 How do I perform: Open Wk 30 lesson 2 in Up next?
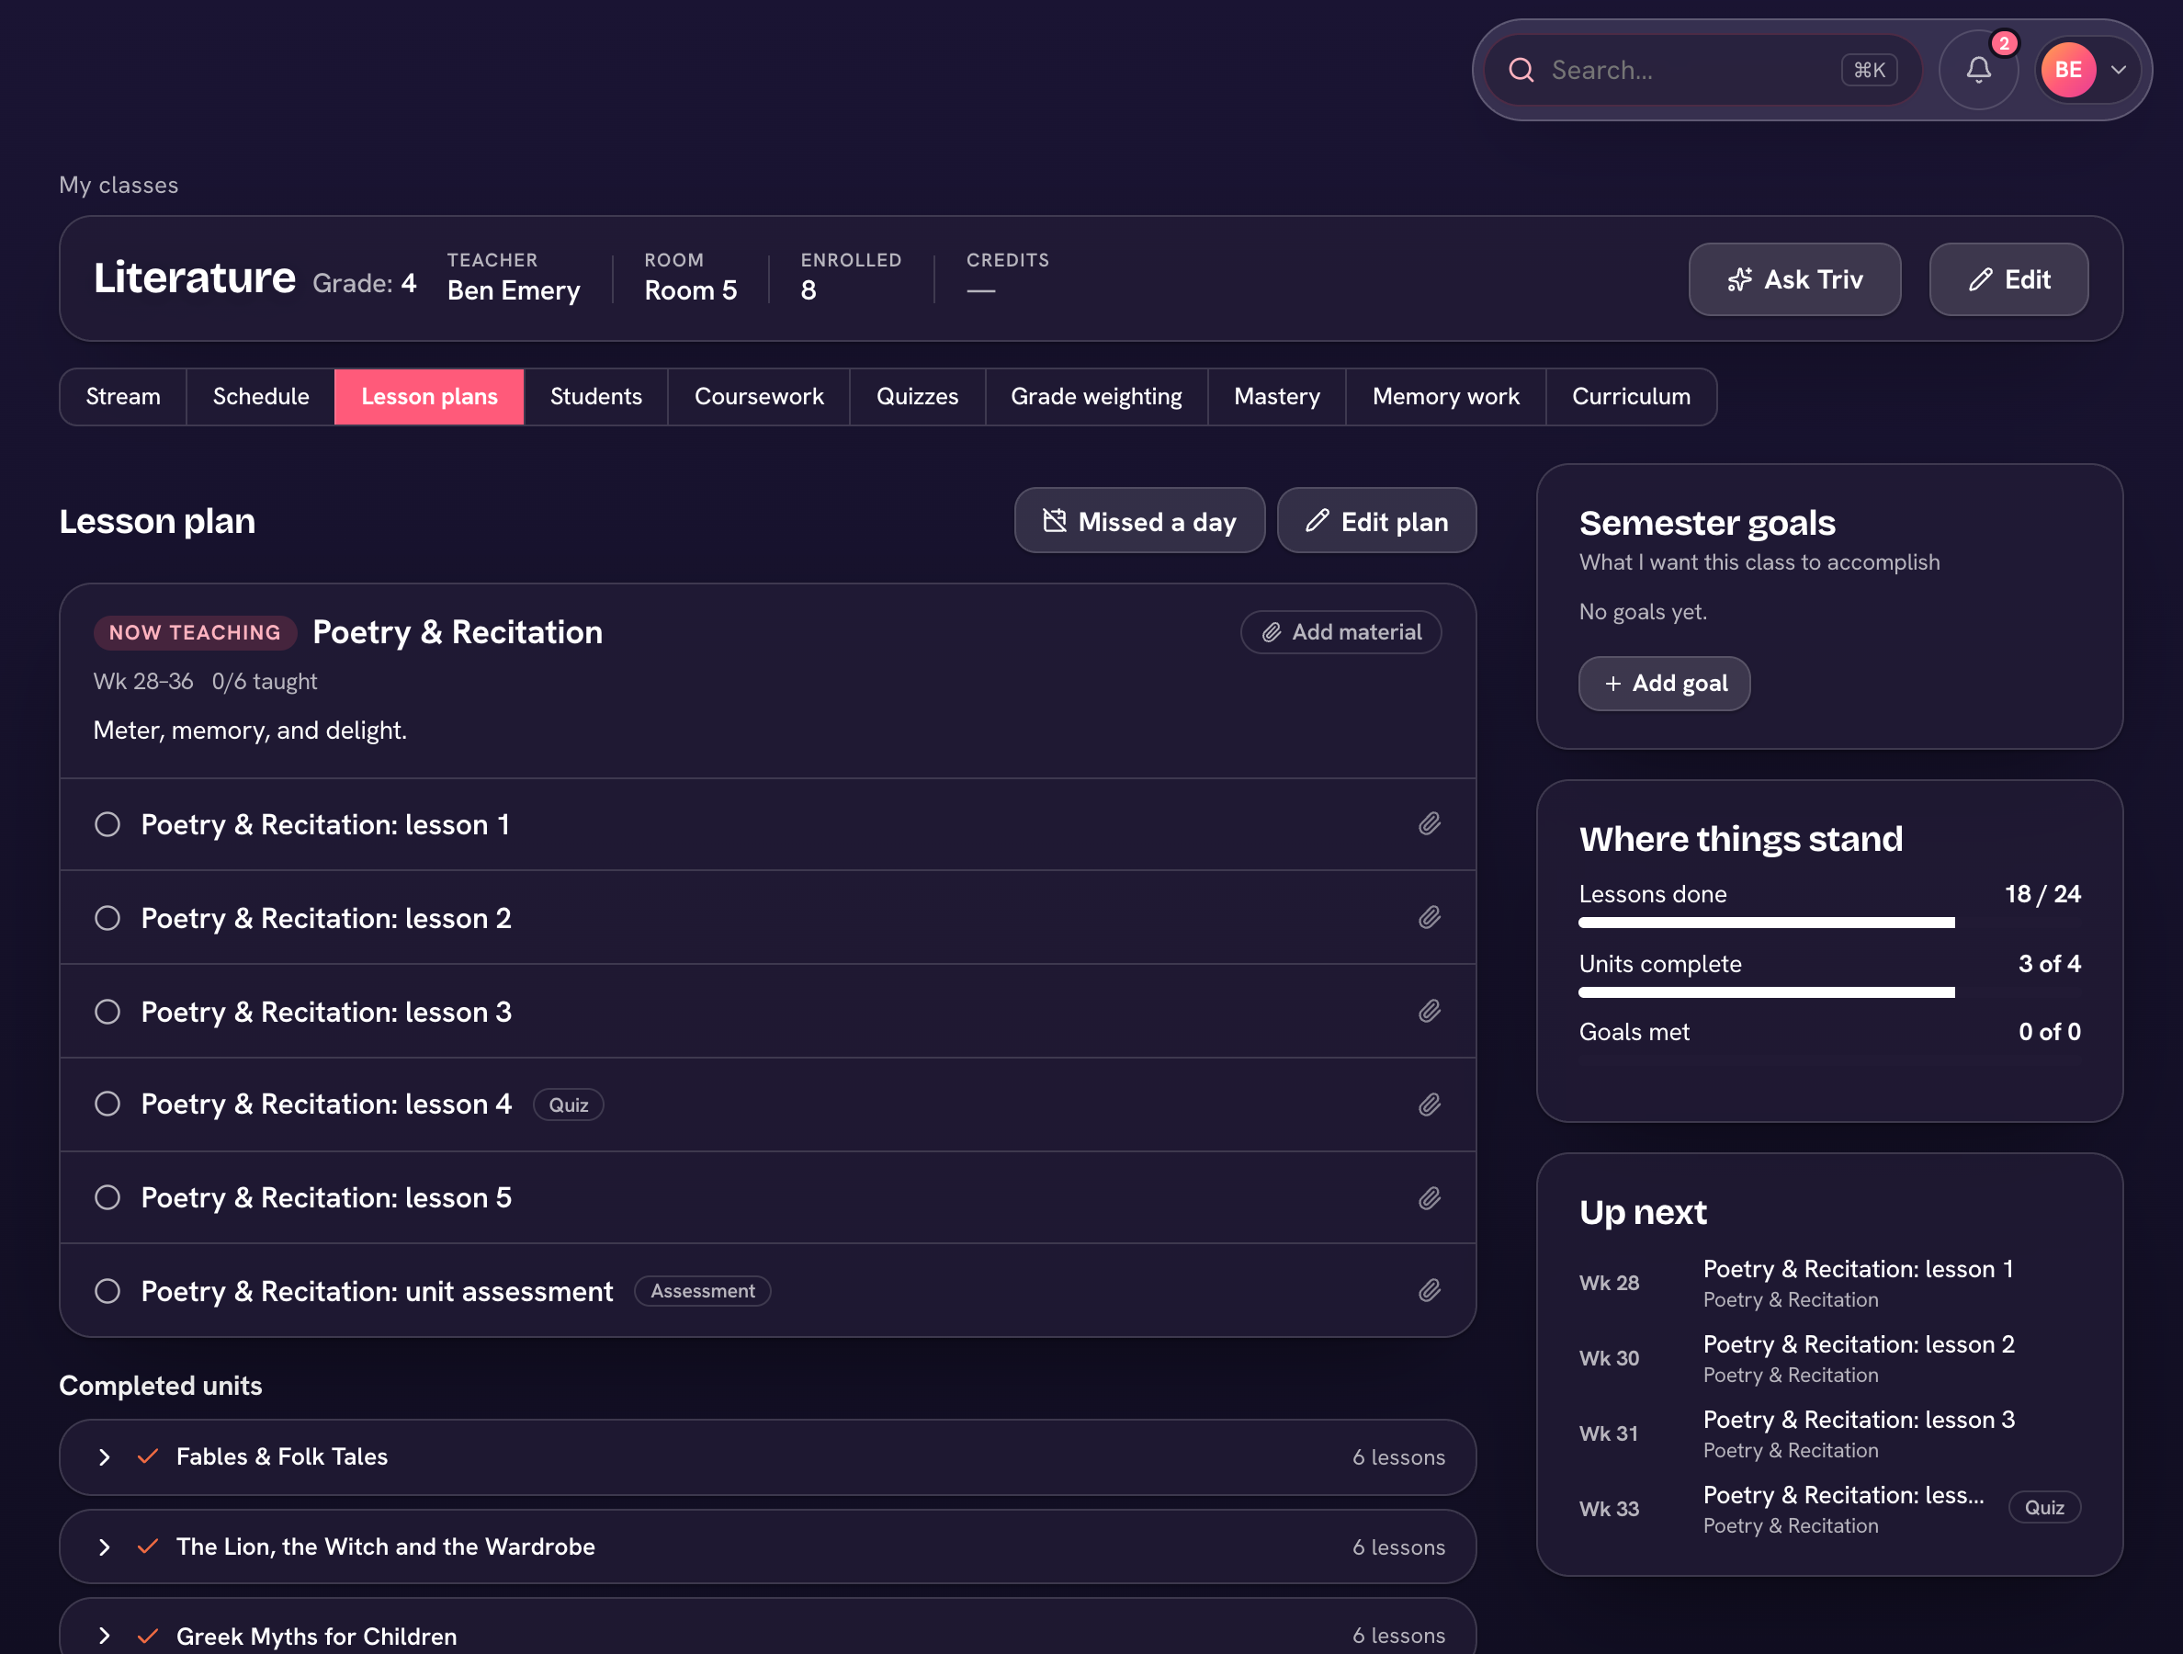point(1829,1359)
